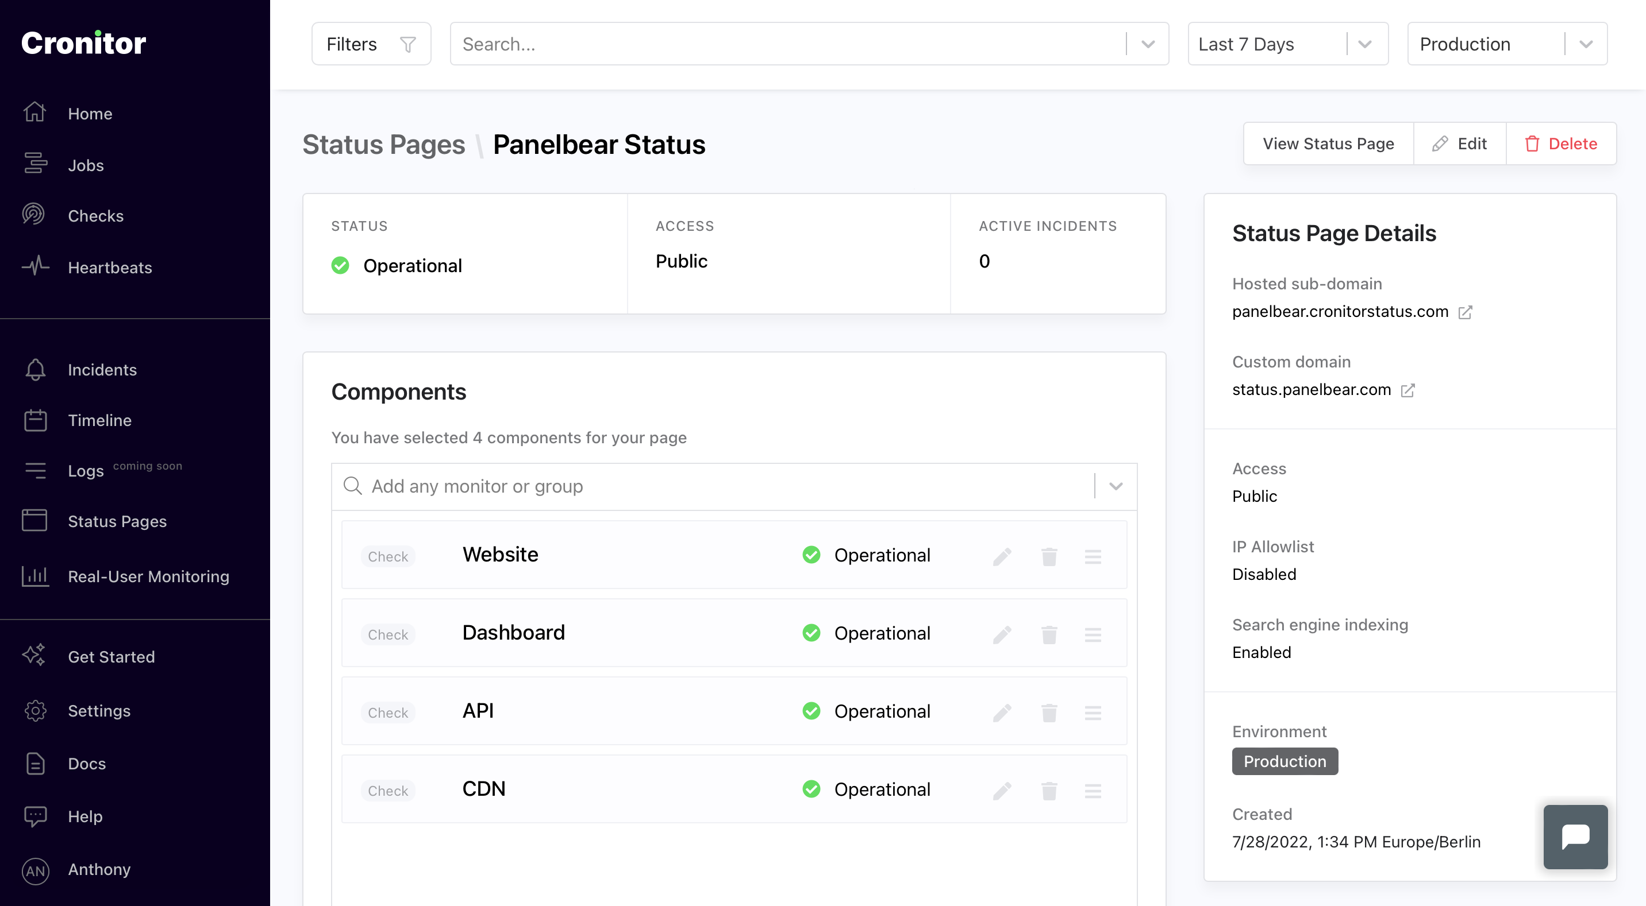Click the API row reorder handle

tap(1093, 712)
